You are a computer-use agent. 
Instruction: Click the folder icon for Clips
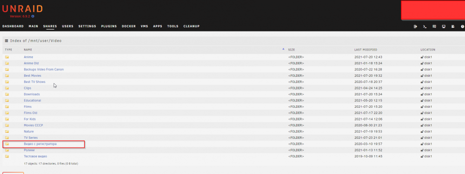(7, 88)
